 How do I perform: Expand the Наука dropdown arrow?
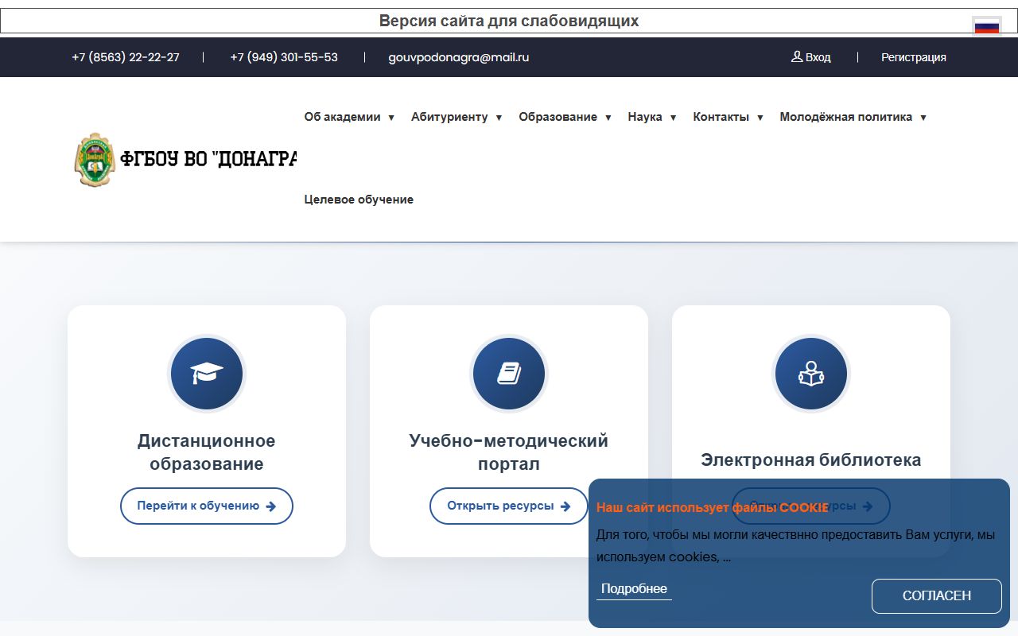click(x=673, y=118)
